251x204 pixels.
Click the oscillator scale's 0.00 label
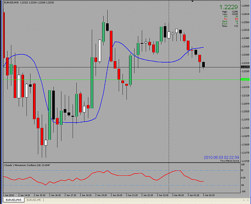click(x=243, y=178)
